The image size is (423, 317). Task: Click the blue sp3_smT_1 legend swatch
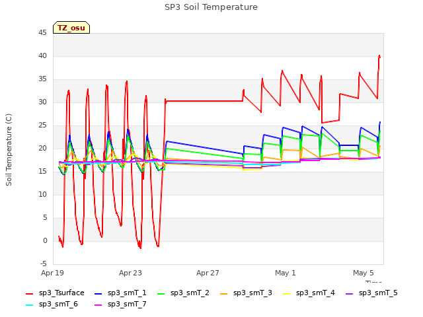pyautogui.click(x=98, y=293)
